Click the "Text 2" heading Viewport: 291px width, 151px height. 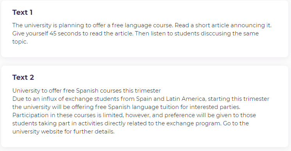coord(23,77)
